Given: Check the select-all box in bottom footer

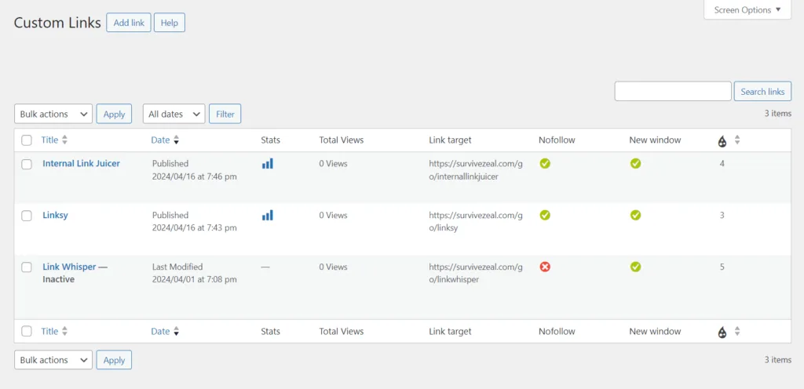Looking at the screenshot, I should coord(27,332).
